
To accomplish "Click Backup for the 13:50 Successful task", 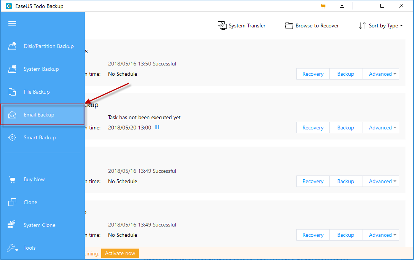I will [x=346, y=74].
